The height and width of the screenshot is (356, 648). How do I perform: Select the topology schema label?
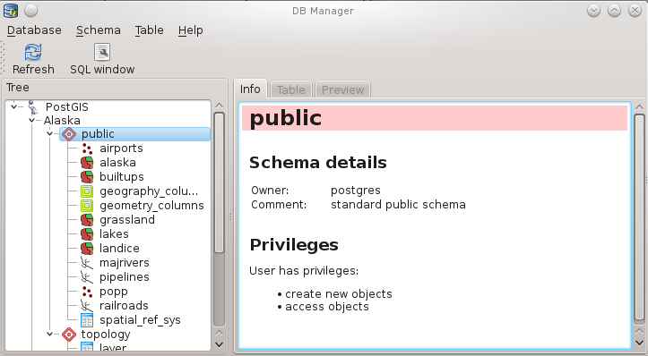coord(106,335)
